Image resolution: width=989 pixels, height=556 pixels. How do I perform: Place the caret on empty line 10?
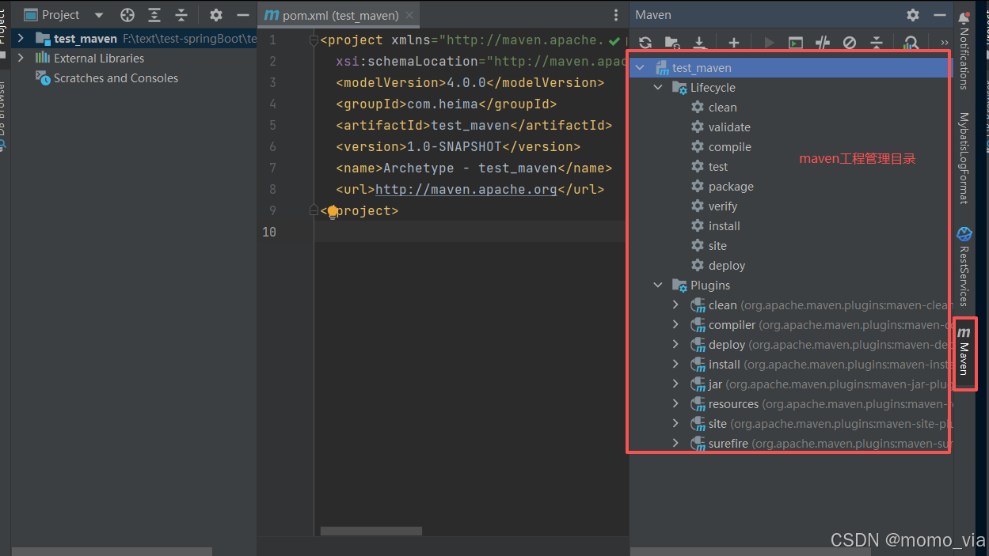tap(470, 232)
